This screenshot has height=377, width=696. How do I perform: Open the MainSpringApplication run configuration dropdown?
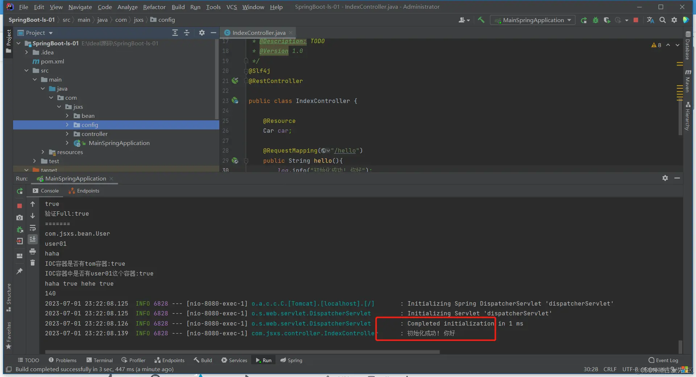pos(533,20)
